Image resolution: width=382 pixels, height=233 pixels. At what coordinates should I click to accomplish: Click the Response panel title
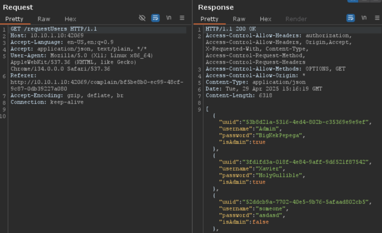[x=216, y=7]
